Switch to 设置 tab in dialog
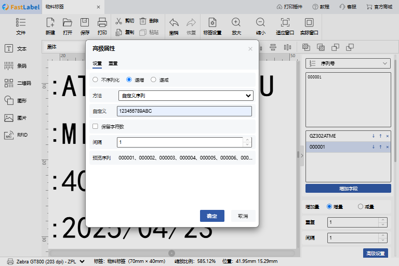The width and height of the screenshot is (399, 266). [x=97, y=63]
